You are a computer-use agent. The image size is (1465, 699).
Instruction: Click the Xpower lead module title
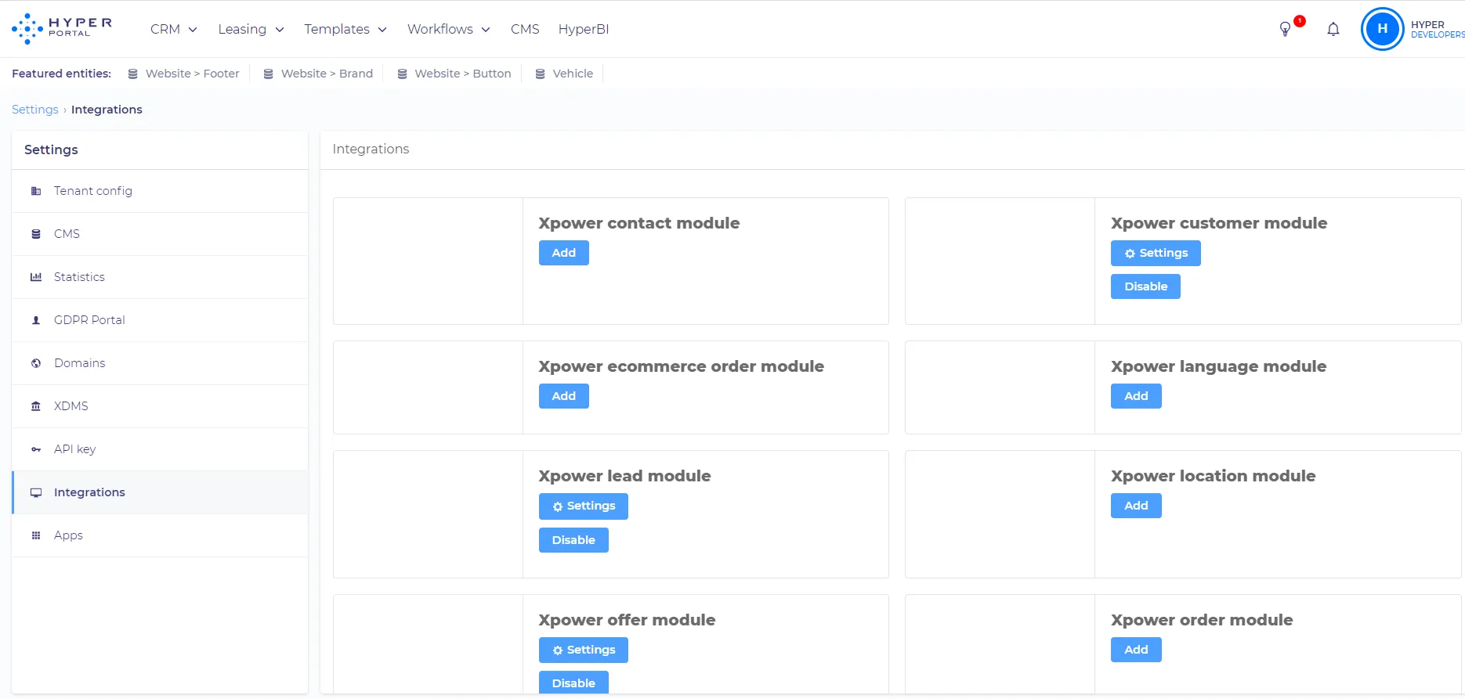click(x=624, y=476)
